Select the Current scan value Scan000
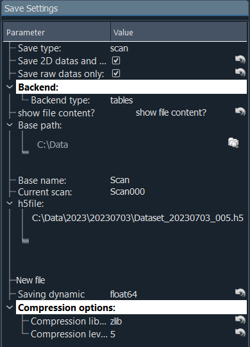This screenshot has height=347, width=250. point(128,191)
